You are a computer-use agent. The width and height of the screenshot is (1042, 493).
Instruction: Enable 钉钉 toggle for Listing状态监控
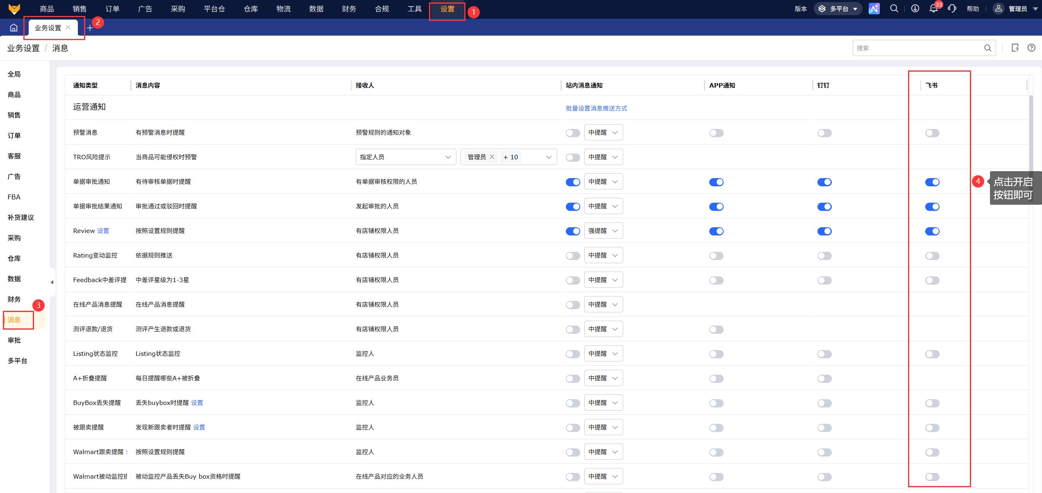(824, 354)
